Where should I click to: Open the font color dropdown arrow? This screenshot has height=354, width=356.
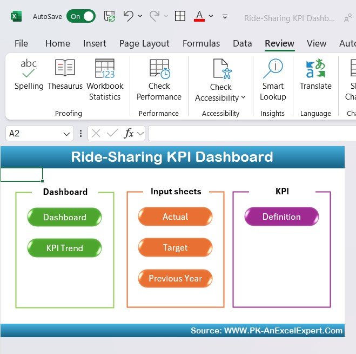[211, 16]
